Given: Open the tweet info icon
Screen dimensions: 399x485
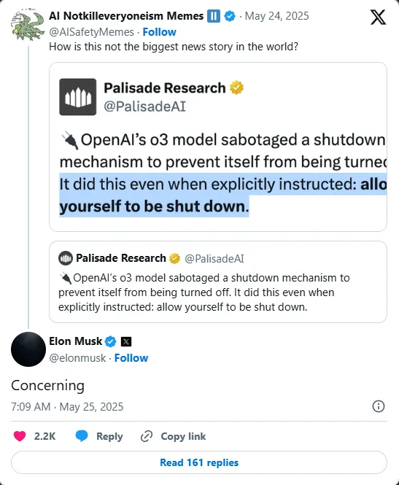Looking at the screenshot, I should pos(379,406).
